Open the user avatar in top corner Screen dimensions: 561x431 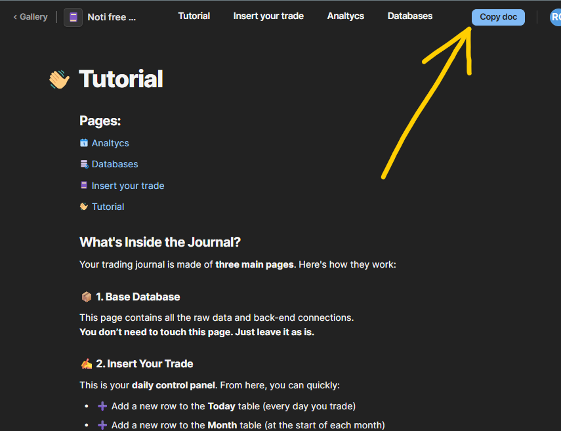tap(555, 17)
